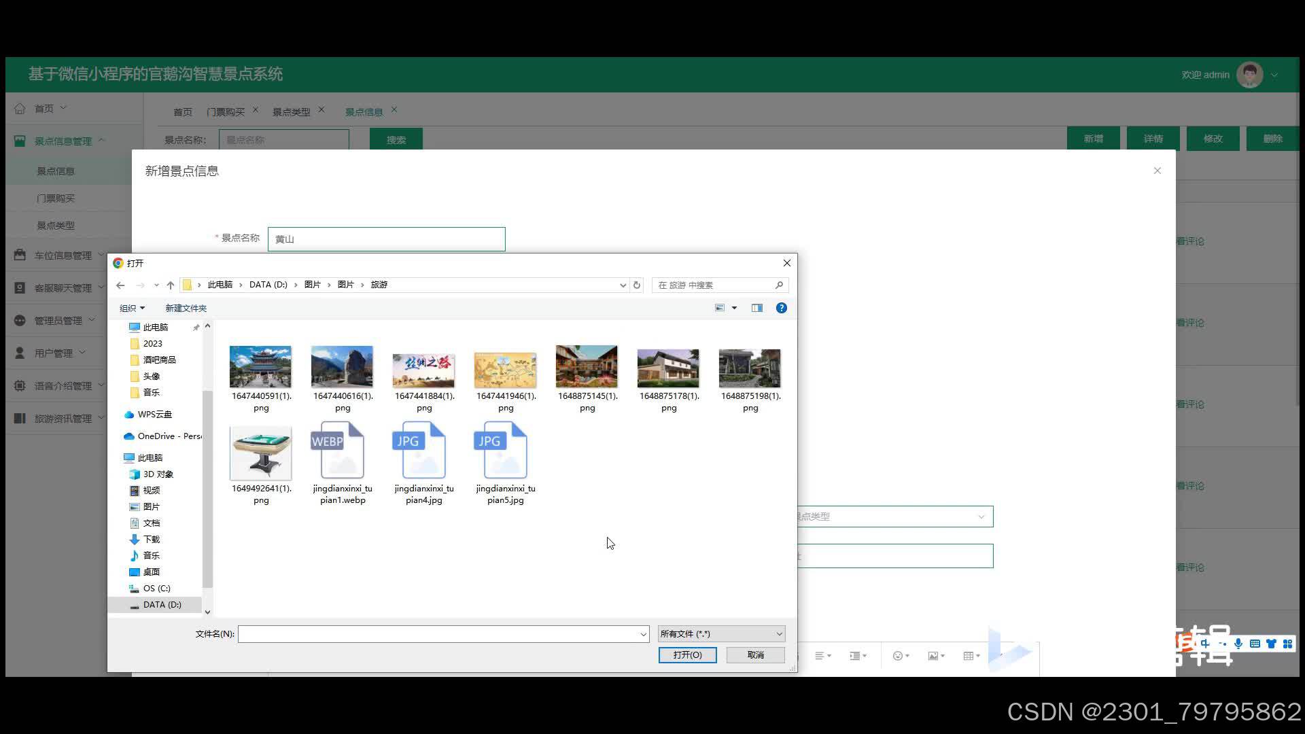Image resolution: width=1305 pixels, height=734 pixels.
Task: Select the jingdianxinxi_tupian1.webp file icon
Action: pyautogui.click(x=342, y=451)
